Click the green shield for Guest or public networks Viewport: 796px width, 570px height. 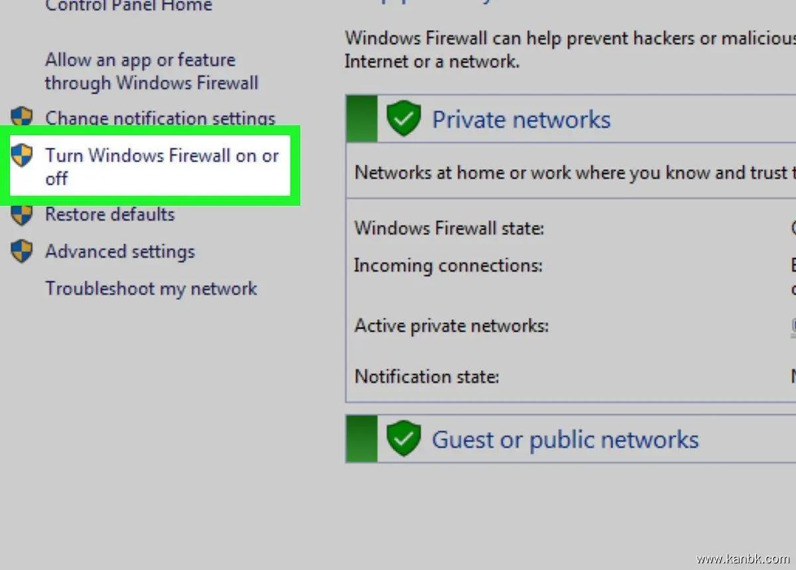point(403,439)
